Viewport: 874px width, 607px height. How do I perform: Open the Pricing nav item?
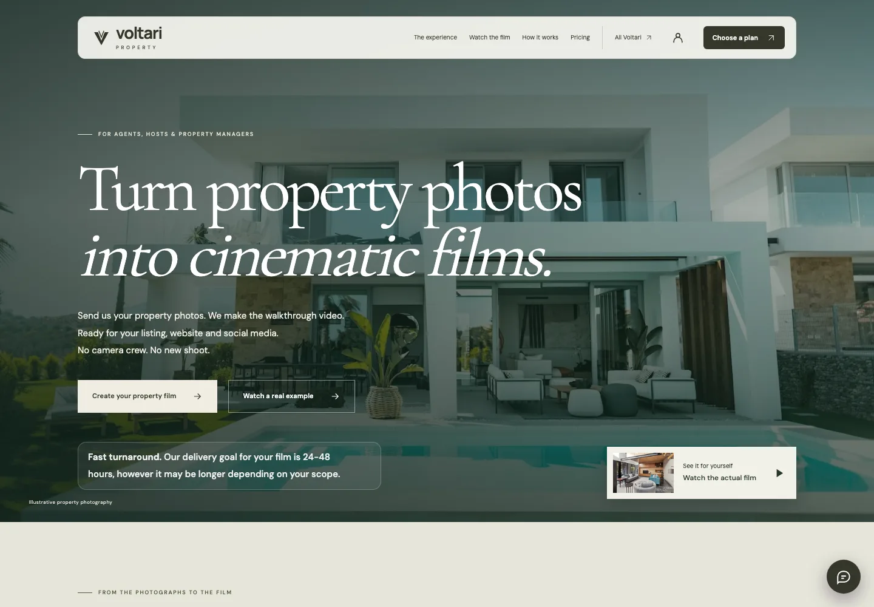(x=580, y=38)
